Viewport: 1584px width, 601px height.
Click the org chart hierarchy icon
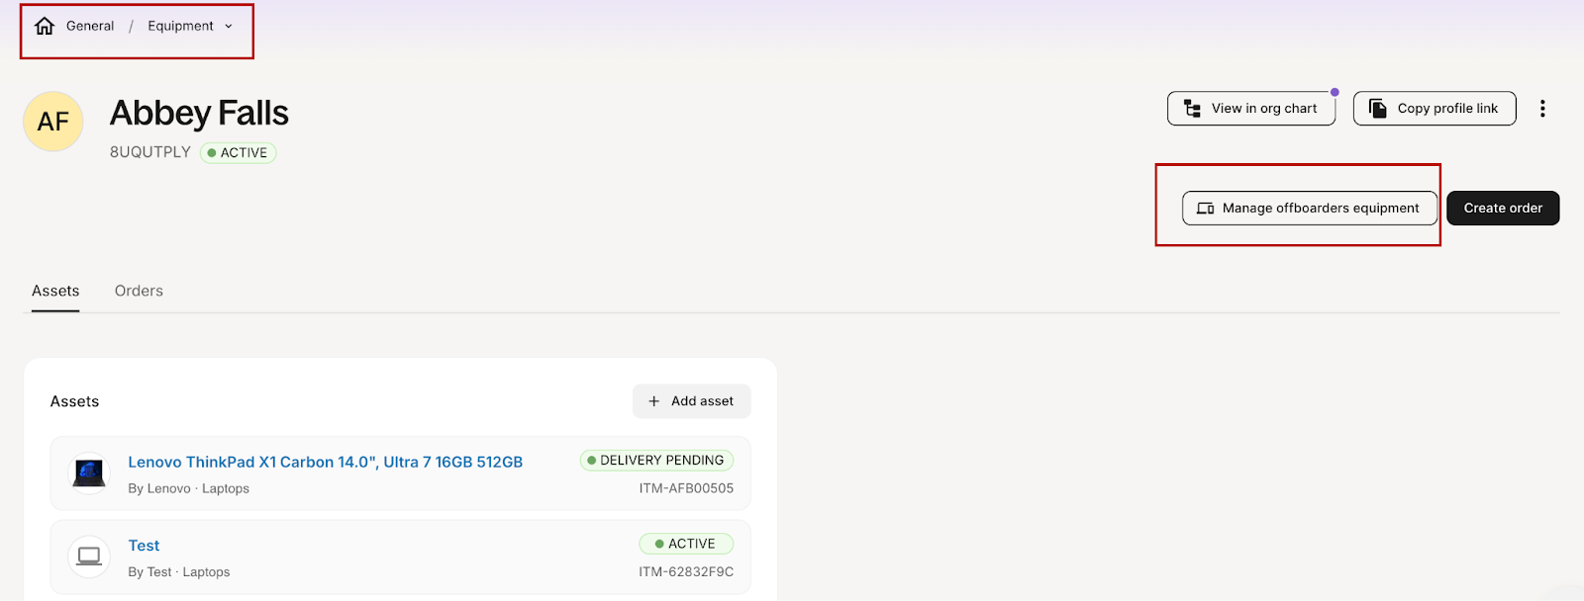click(1193, 109)
